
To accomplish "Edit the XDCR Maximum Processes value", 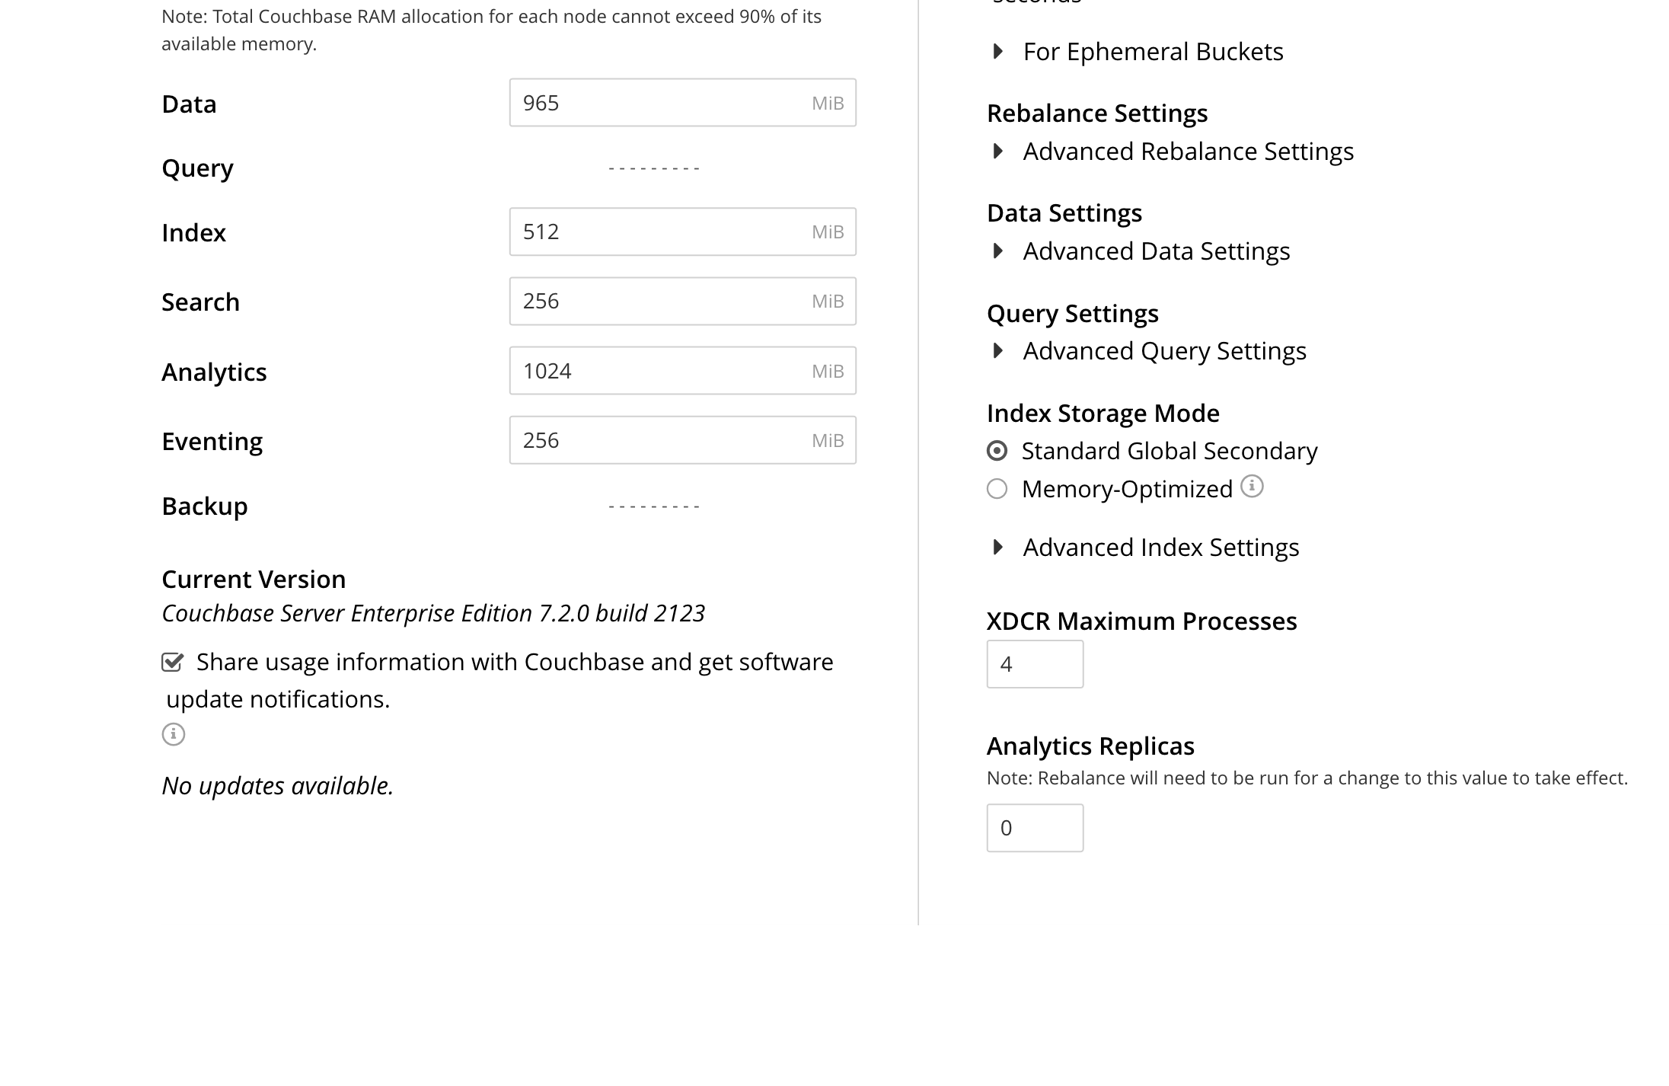I will coord(1034,664).
